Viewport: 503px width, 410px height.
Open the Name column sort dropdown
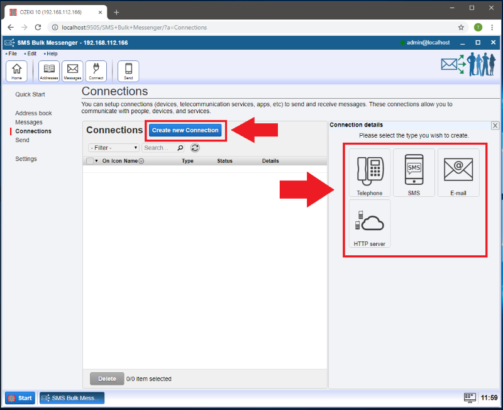[x=141, y=161]
